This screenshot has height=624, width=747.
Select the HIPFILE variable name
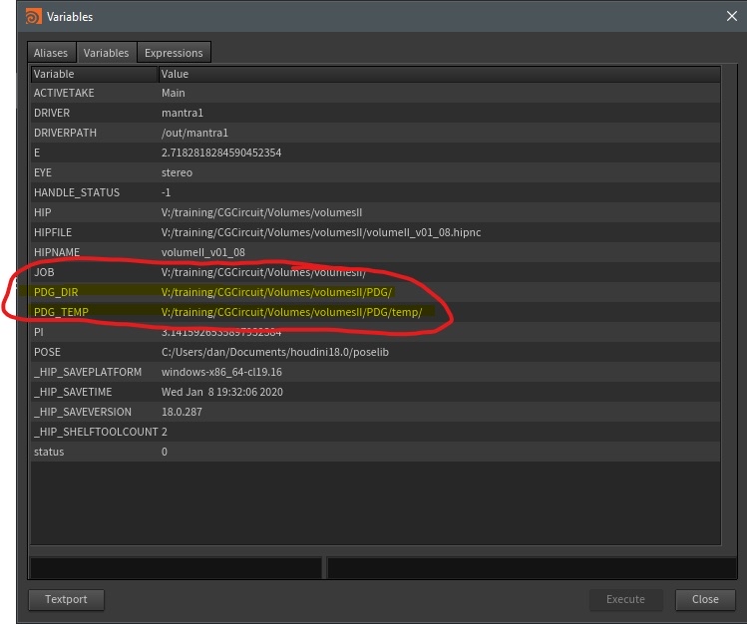(53, 232)
